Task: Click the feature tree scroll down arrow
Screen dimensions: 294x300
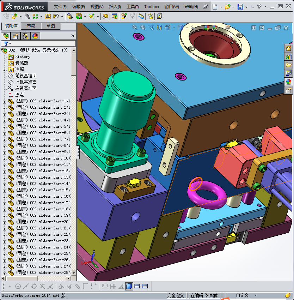Action: click(74, 273)
